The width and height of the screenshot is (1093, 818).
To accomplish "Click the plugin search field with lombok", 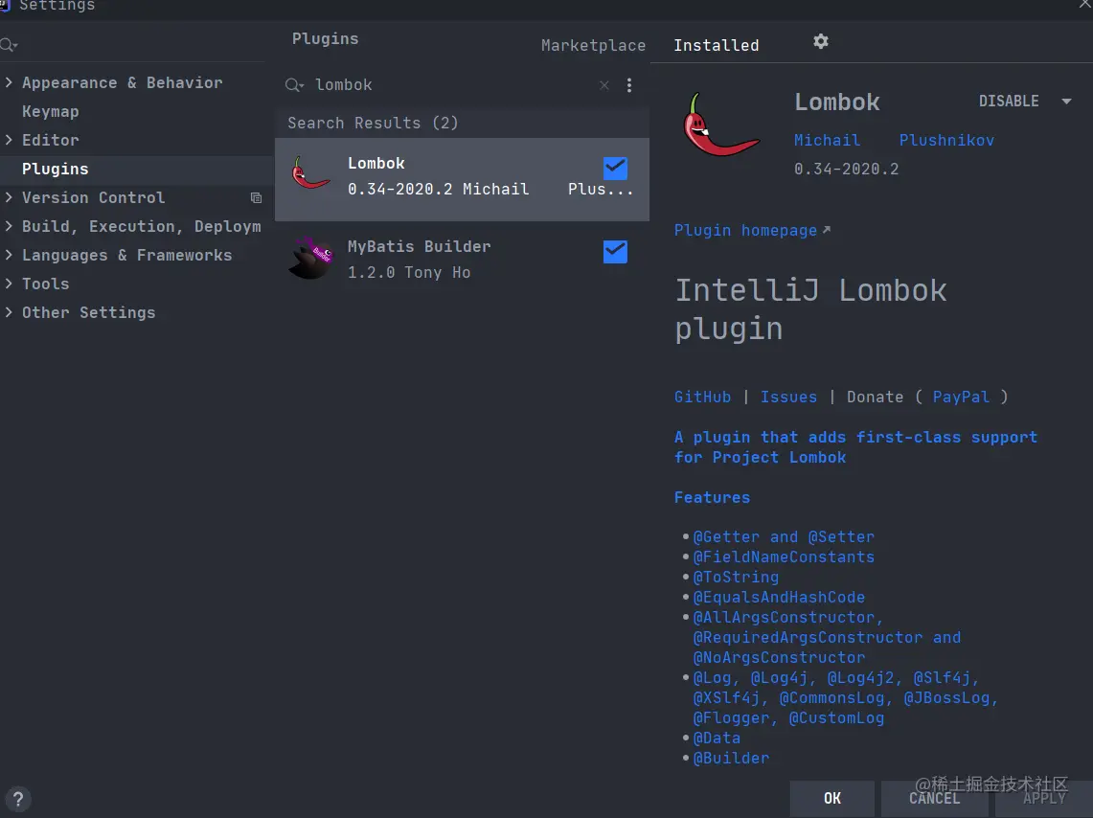I will coord(453,85).
